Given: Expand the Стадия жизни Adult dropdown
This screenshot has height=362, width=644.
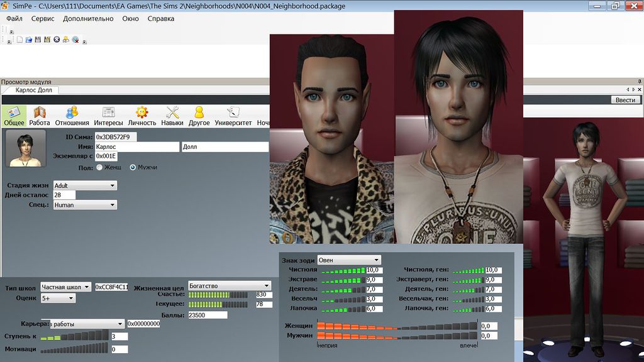Looking at the screenshot, I should point(112,185).
